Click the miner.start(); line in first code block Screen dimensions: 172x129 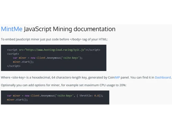tap(23, 62)
